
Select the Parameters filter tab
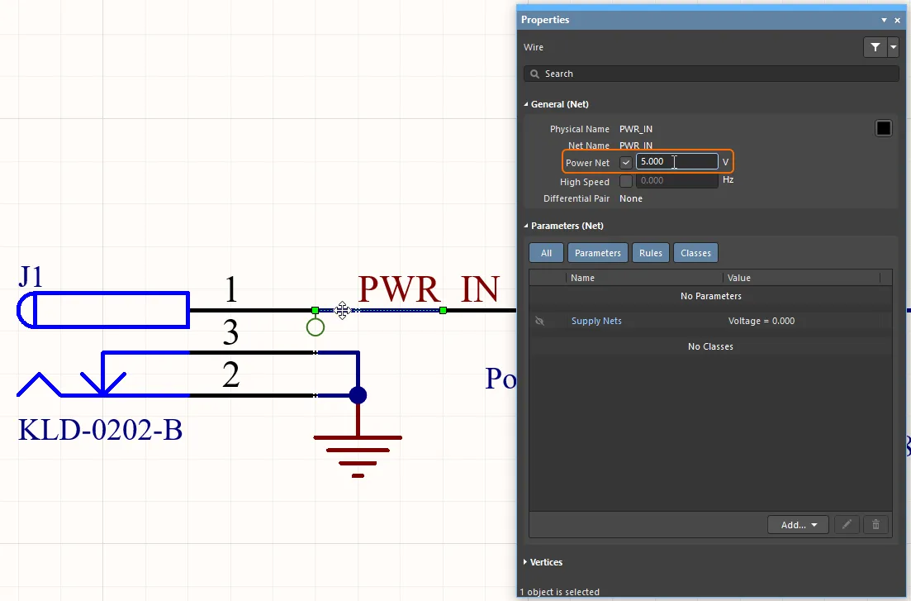pos(598,253)
